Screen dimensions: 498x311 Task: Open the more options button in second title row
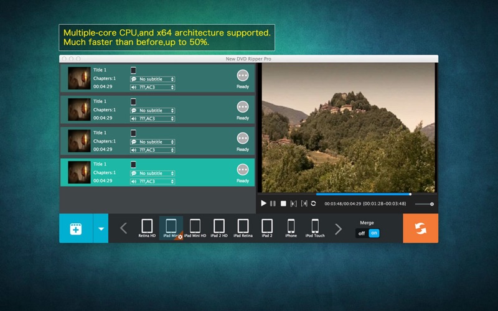point(243,107)
